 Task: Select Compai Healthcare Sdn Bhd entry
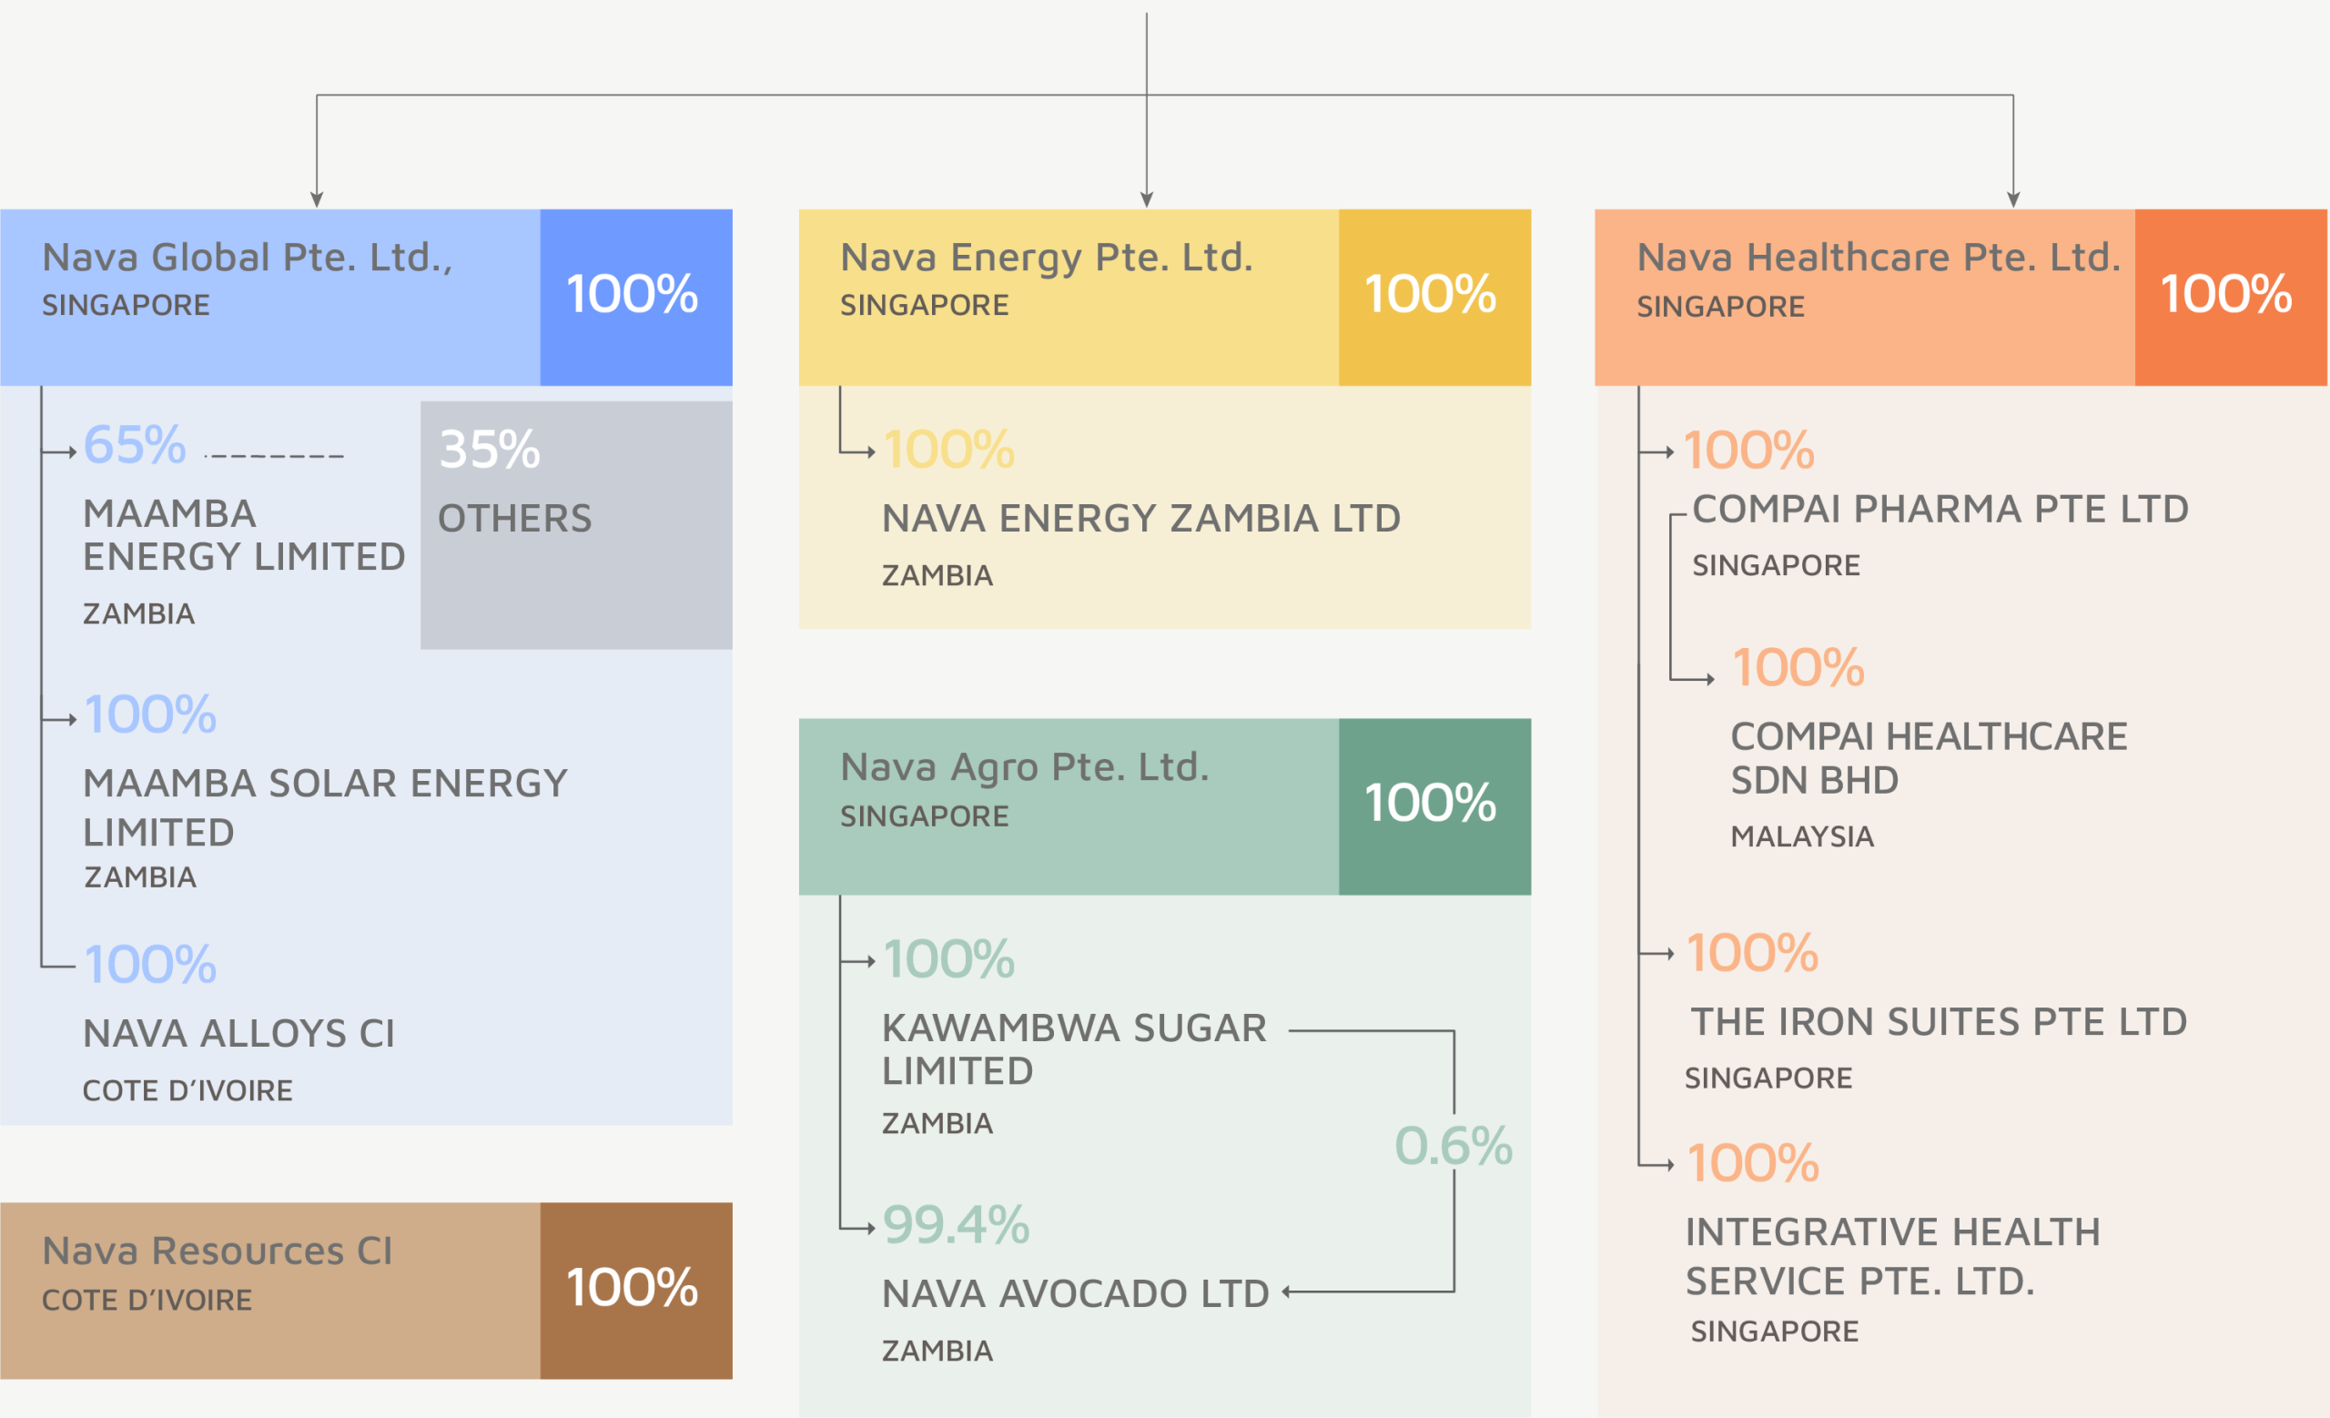[x=1927, y=758]
